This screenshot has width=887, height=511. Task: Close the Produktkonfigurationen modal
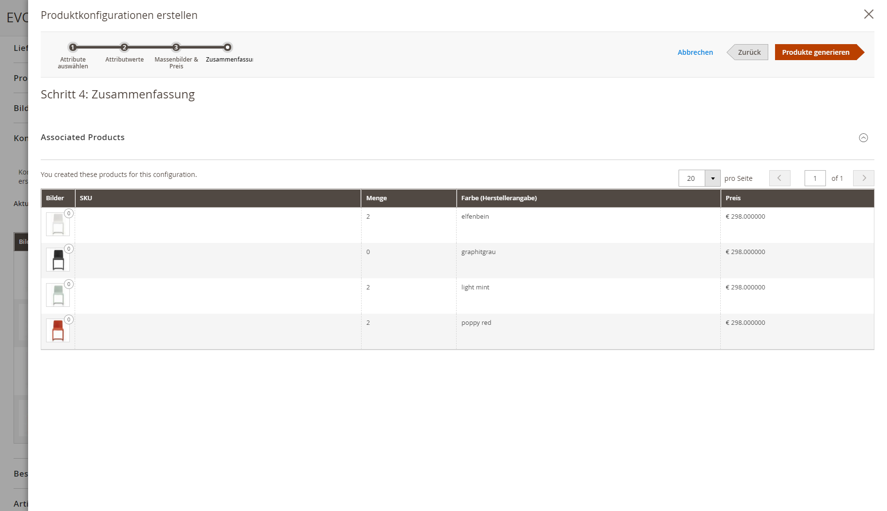pos(868,14)
